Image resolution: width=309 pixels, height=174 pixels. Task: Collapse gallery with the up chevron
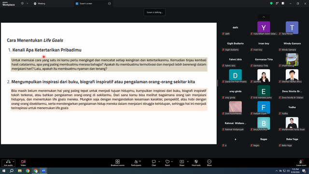tap(264, 17)
